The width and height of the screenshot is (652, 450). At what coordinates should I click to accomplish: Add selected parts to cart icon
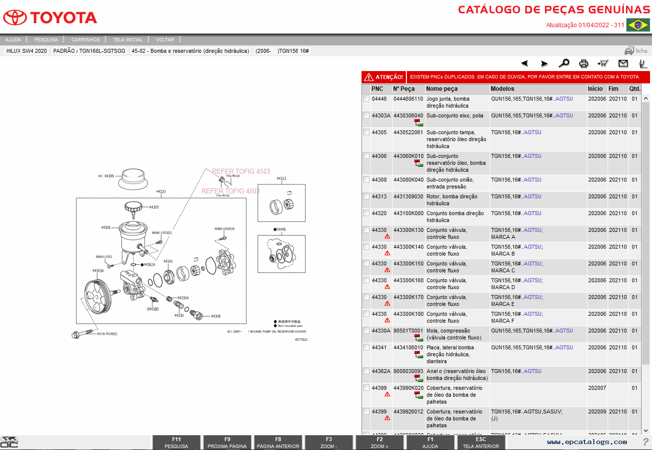(603, 63)
